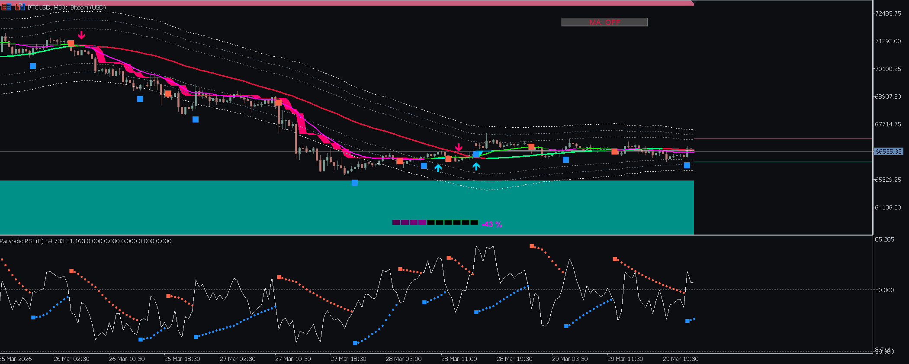The image size is (909, 364).
Task: Click the purple segment of the strength meter
Action: (409, 222)
